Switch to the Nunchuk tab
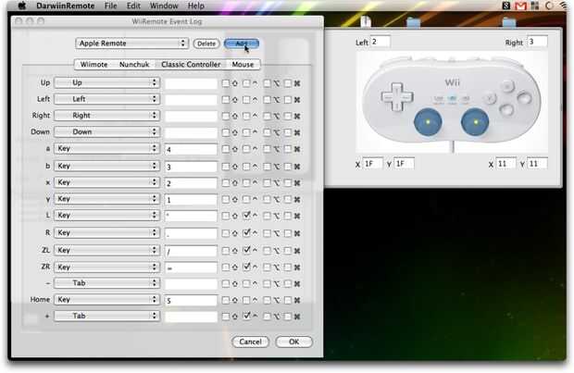Image resolution: width=574 pixels, height=373 pixels. coord(134,65)
